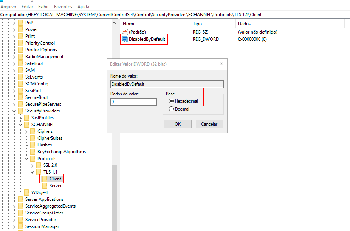Click the tree vertical scrollbar thumb
This screenshot has width=350, height=231.
tap(114, 197)
